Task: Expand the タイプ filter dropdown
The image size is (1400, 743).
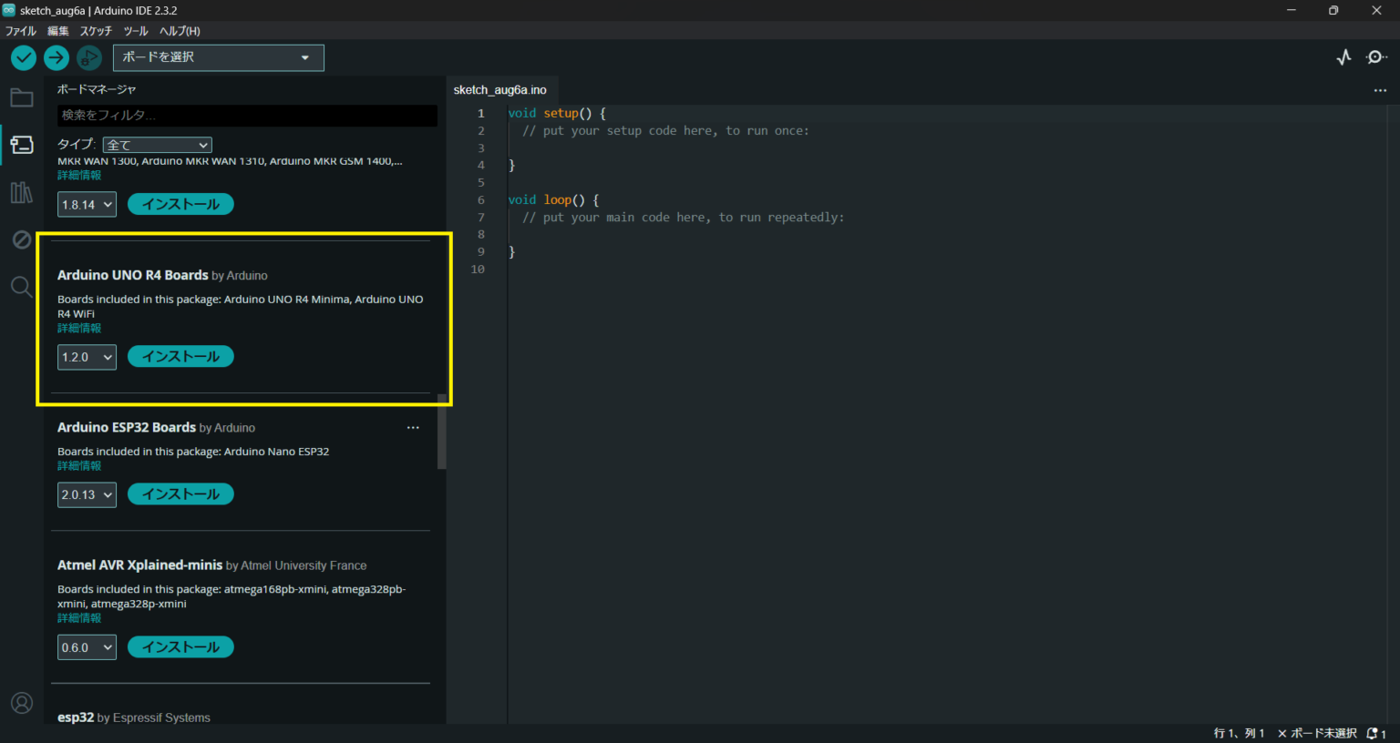Action: [x=158, y=145]
